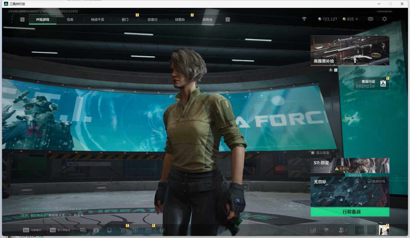Click the lightning shield icon
This screenshot has height=238, width=410.
[135, 230]
